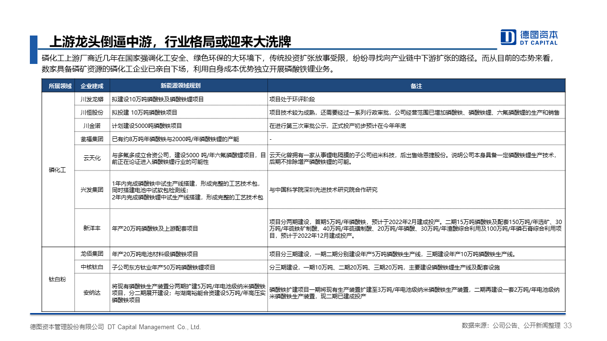Click 磷酸铁扩建项目一期 remark cell

point(416,293)
